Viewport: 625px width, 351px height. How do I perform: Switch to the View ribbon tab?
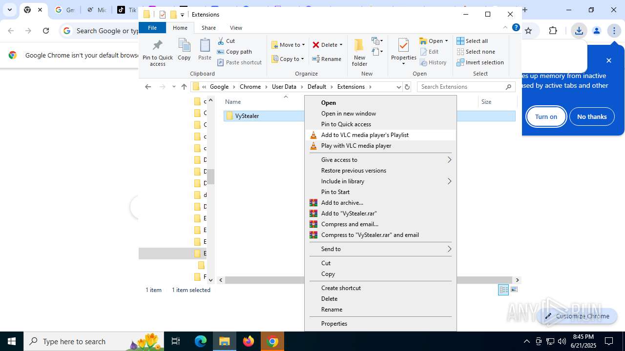click(236, 28)
